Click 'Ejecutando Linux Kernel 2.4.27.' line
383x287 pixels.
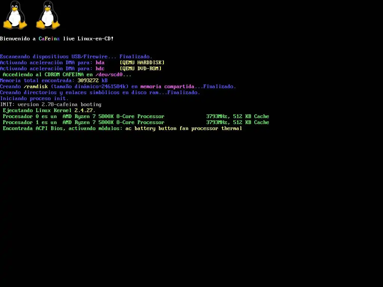pyautogui.click(x=49, y=110)
